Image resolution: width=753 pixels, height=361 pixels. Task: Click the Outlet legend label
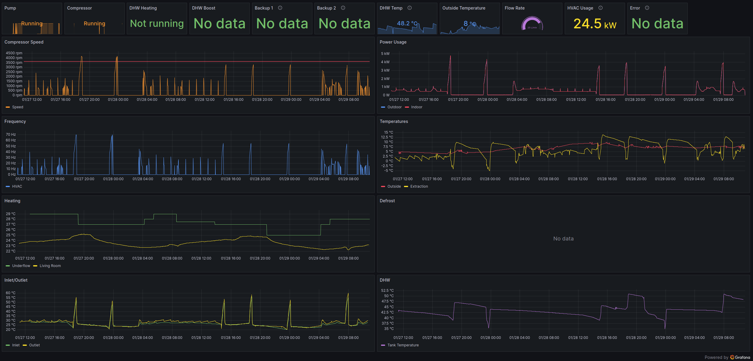click(x=34, y=345)
